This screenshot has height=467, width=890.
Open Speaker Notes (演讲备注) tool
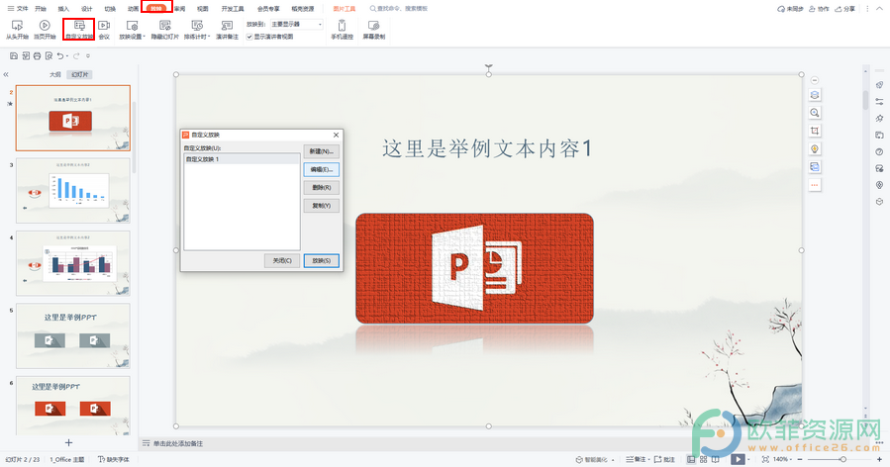click(227, 30)
